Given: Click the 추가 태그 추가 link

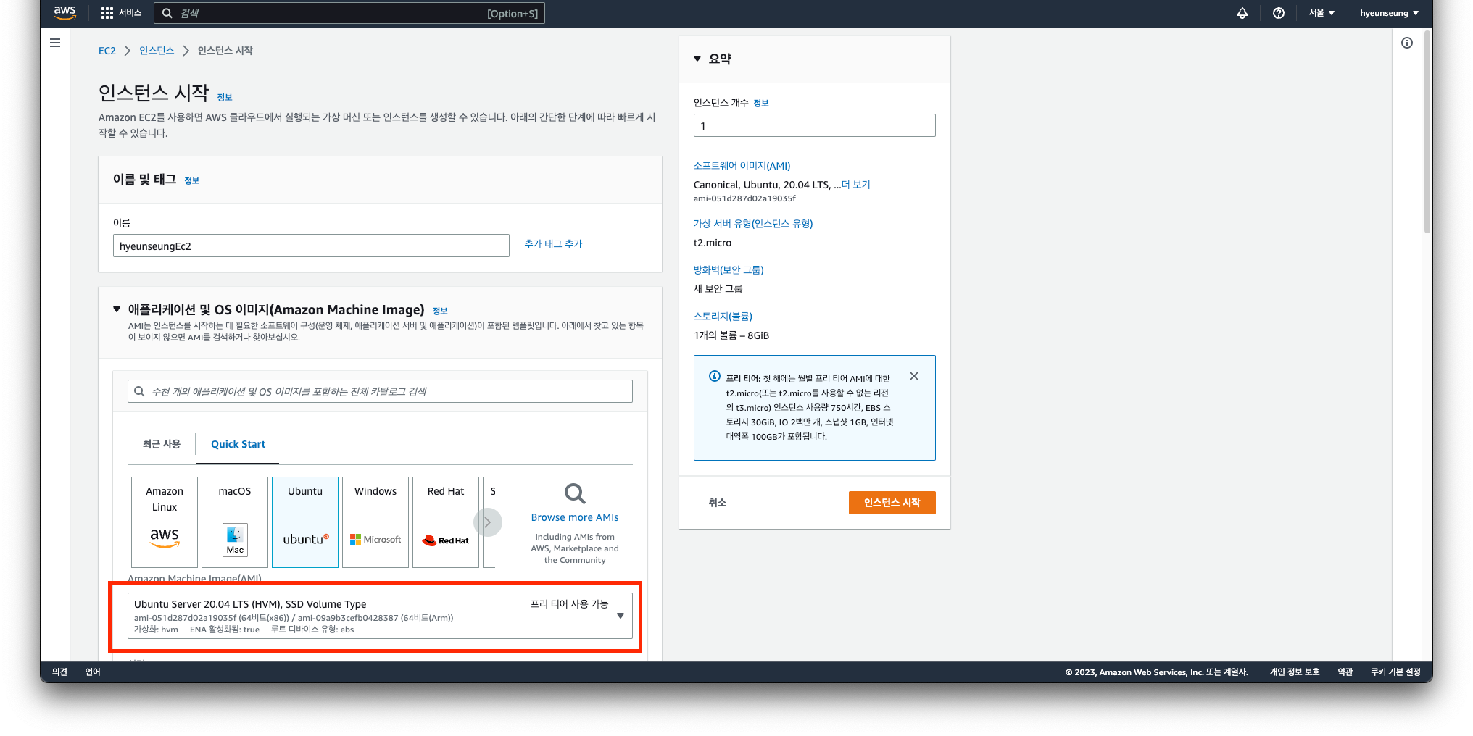Looking at the screenshot, I should 553,244.
